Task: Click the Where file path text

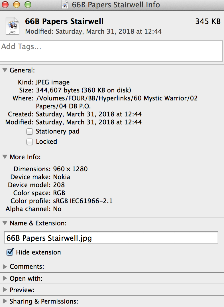Action: point(117,102)
